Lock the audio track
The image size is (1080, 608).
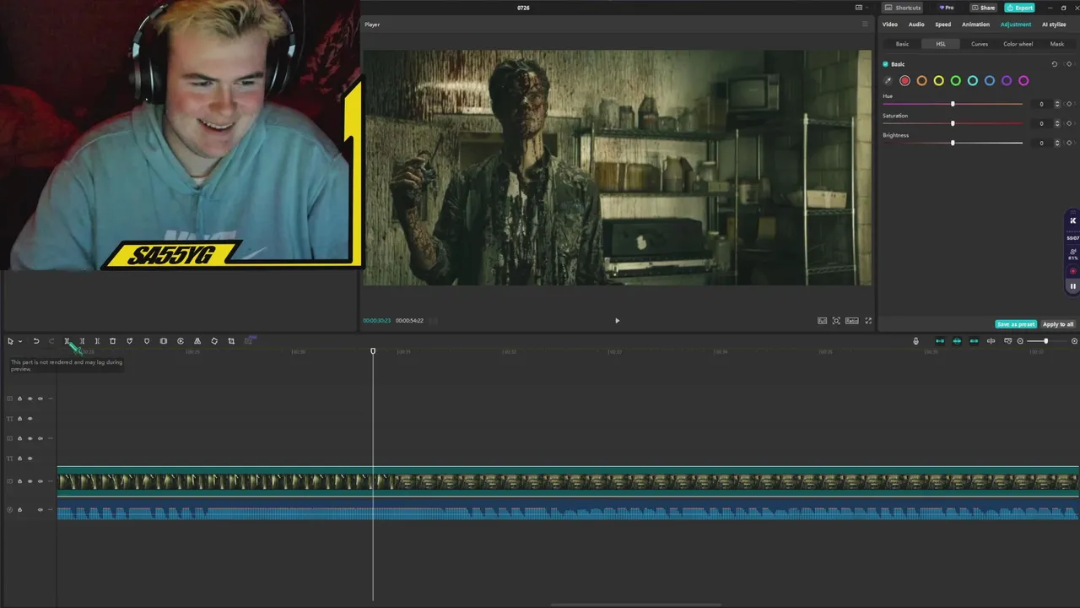pyautogui.click(x=19, y=509)
